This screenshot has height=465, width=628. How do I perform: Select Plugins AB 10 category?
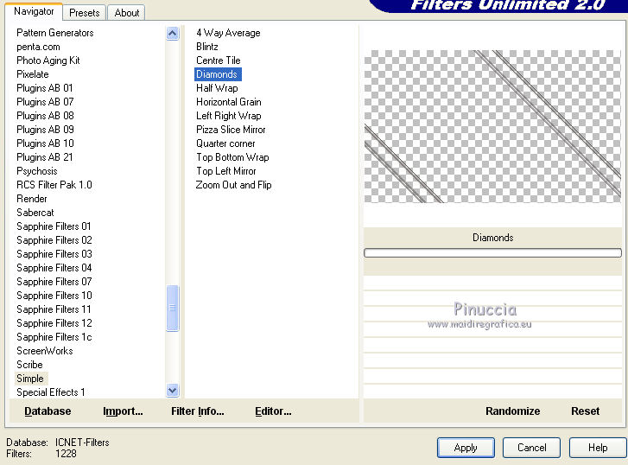(45, 143)
